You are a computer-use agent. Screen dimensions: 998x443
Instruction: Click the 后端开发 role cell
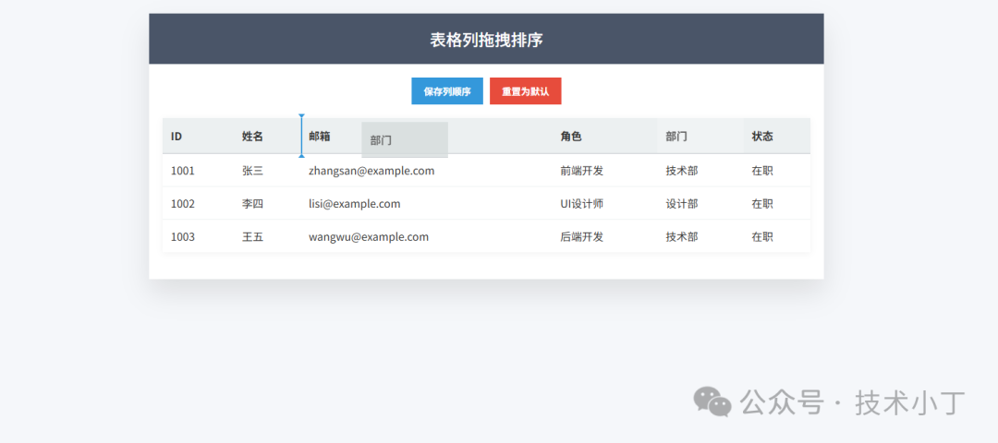[x=581, y=237]
